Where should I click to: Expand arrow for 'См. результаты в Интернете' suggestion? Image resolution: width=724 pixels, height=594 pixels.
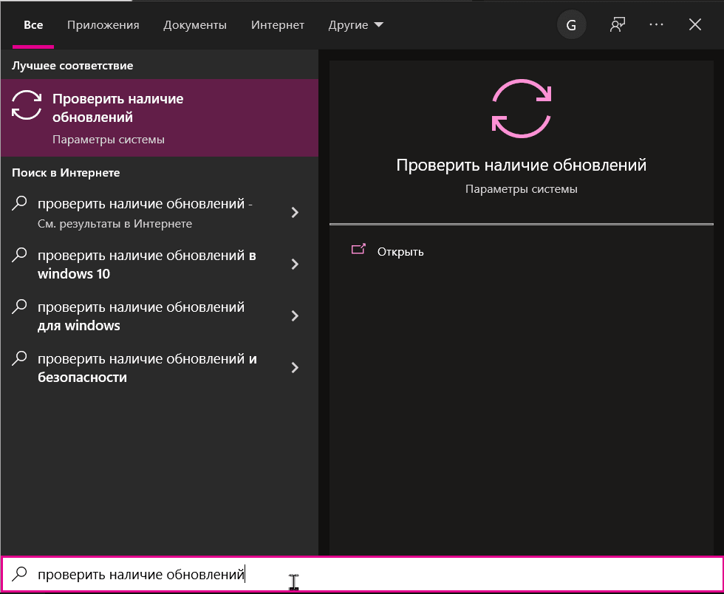coord(295,213)
